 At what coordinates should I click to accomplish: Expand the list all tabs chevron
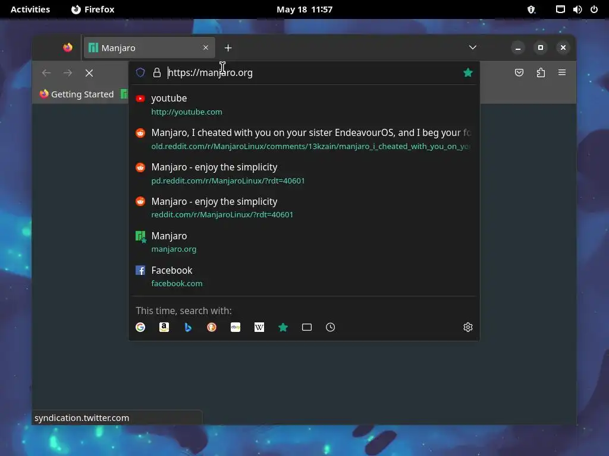tap(473, 47)
